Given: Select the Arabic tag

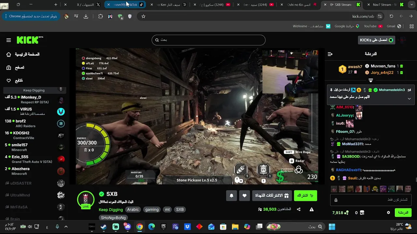Looking at the screenshot, I should point(133,210).
